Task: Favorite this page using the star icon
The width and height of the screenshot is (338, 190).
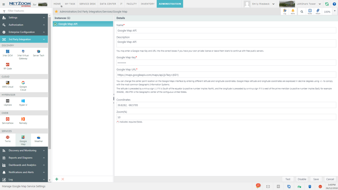Action: 56,12
